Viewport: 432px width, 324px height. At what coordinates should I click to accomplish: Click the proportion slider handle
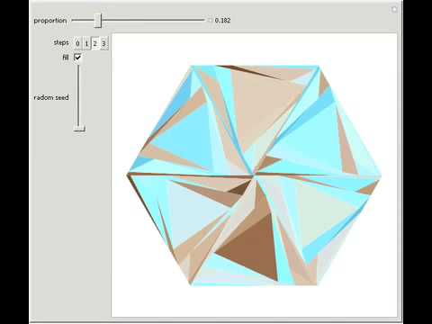(x=97, y=21)
